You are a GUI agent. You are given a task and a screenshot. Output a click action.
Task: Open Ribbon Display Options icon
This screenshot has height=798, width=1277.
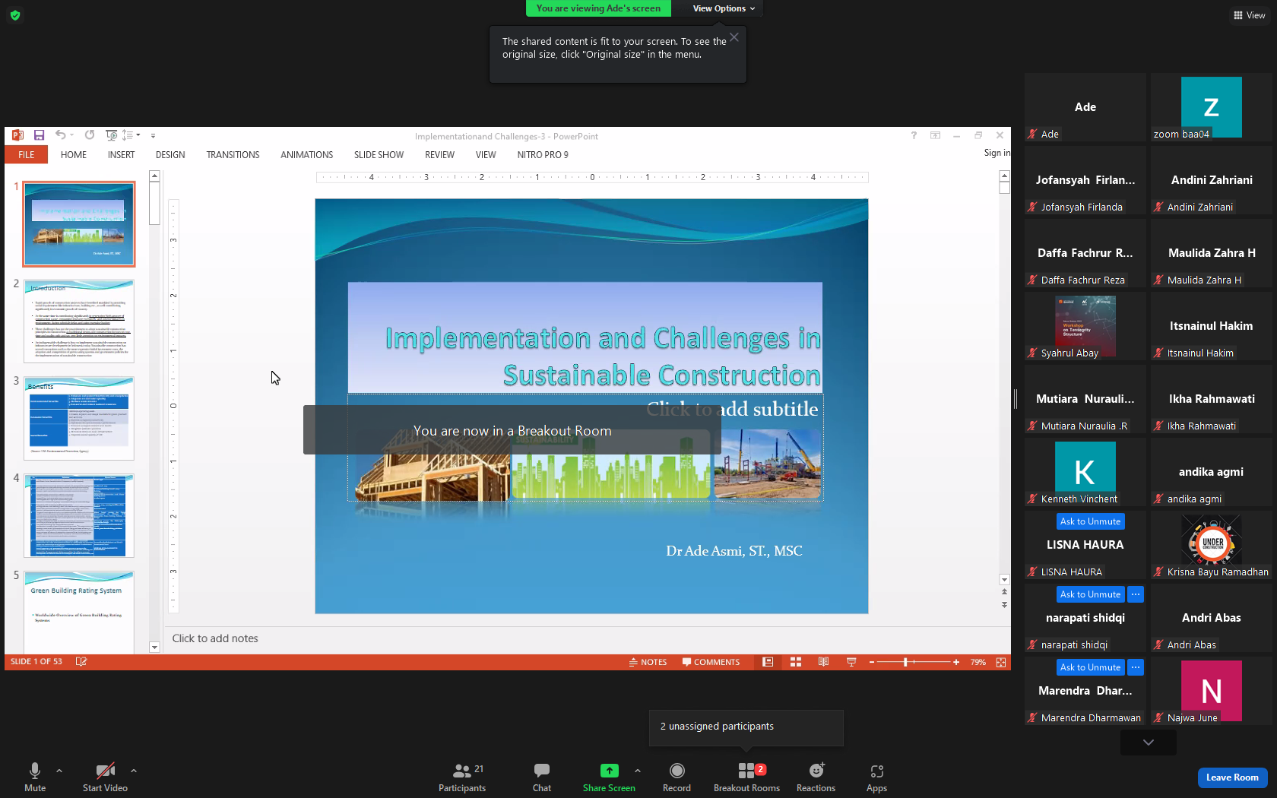935,135
